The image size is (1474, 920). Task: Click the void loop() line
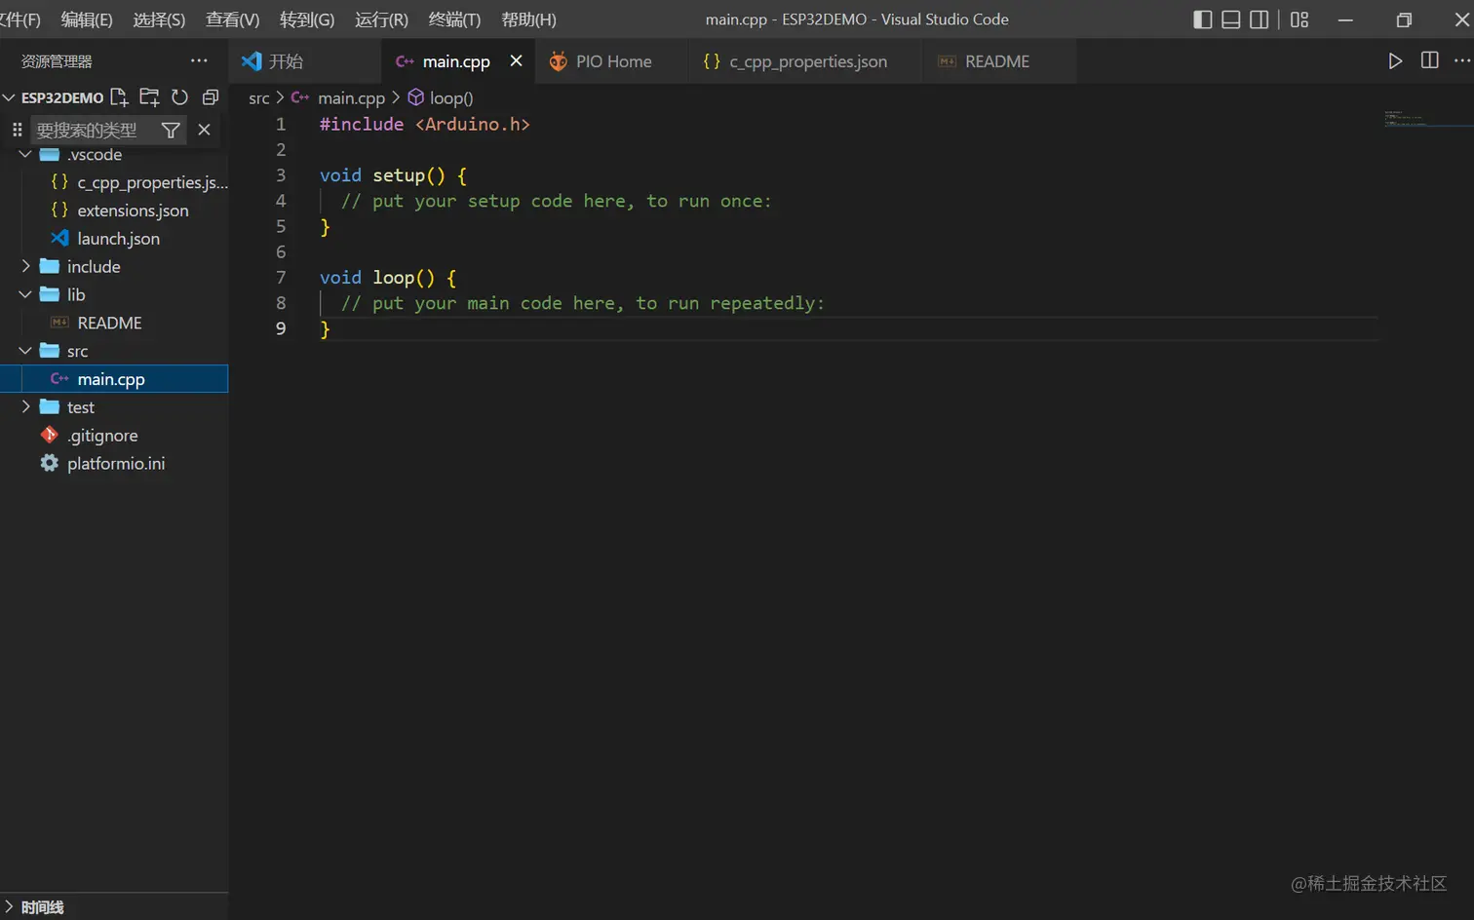point(388,278)
